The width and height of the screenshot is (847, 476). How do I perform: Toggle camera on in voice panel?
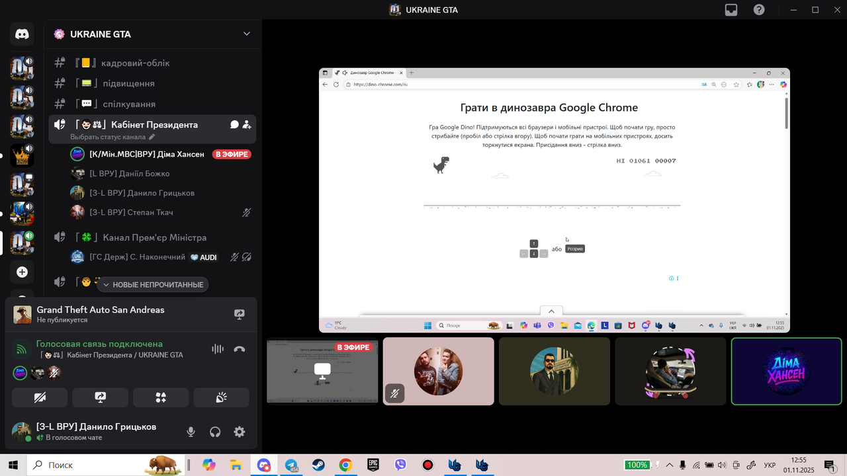coord(40,397)
